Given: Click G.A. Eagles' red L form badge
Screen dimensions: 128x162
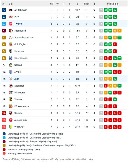Looking at the screenshot, I should click(115, 44).
